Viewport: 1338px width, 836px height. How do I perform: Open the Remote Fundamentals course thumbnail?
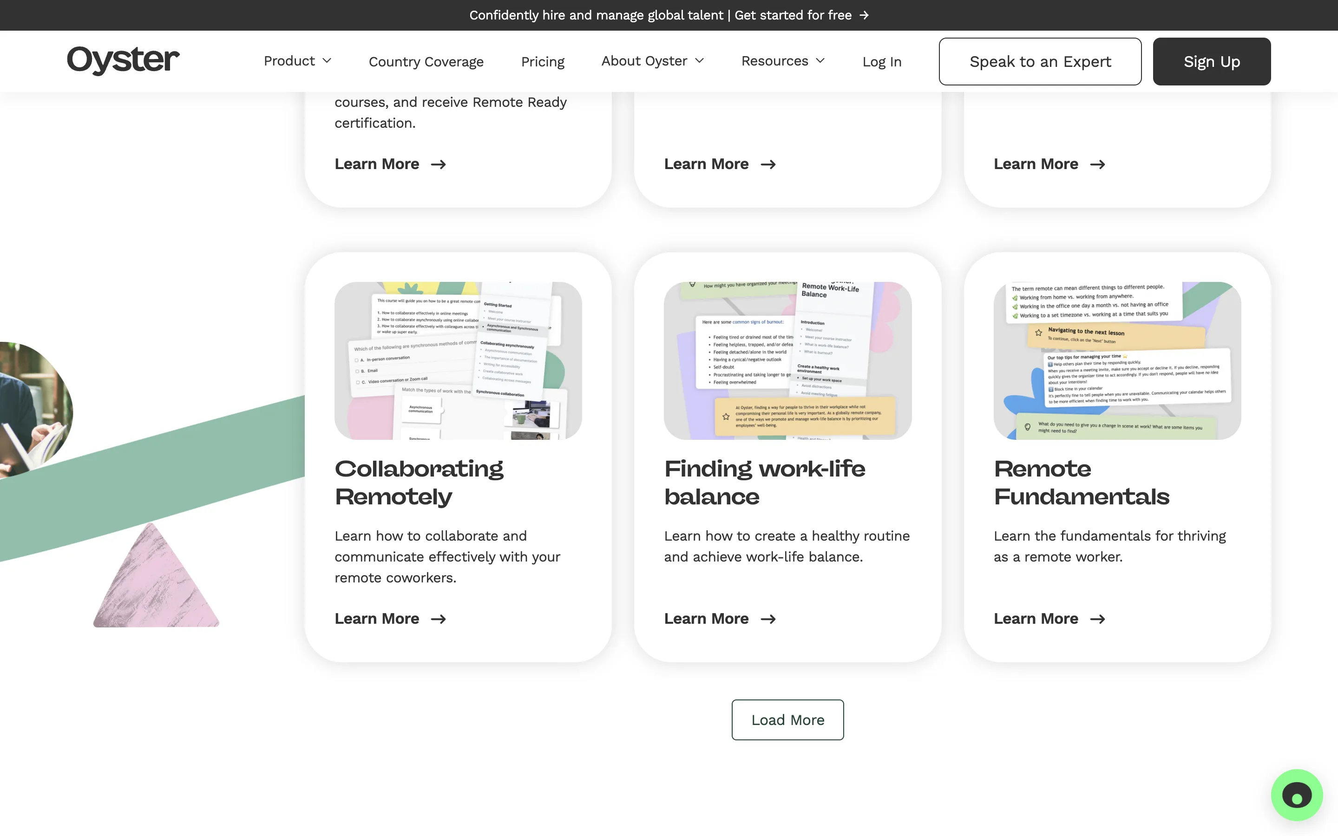point(1117,360)
